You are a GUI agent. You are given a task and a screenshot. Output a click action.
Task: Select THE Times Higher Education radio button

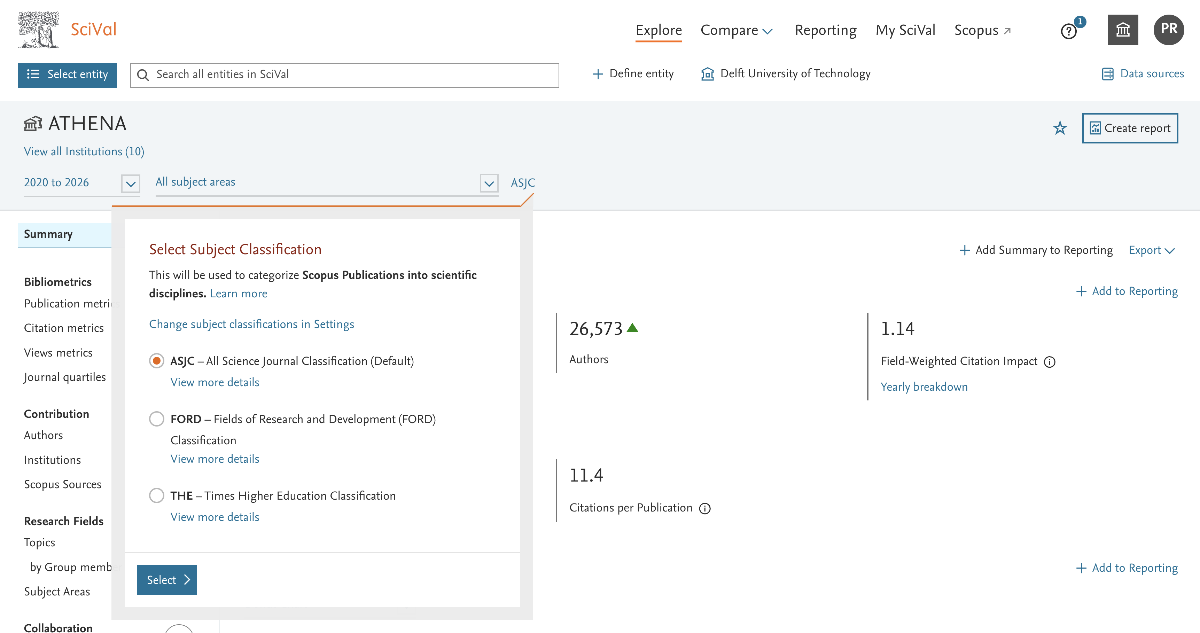pos(156,495)
